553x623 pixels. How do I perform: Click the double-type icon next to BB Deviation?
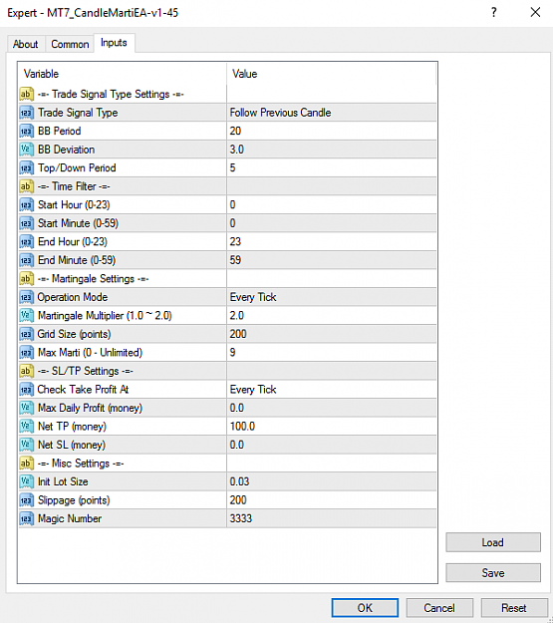pos(26,150)
